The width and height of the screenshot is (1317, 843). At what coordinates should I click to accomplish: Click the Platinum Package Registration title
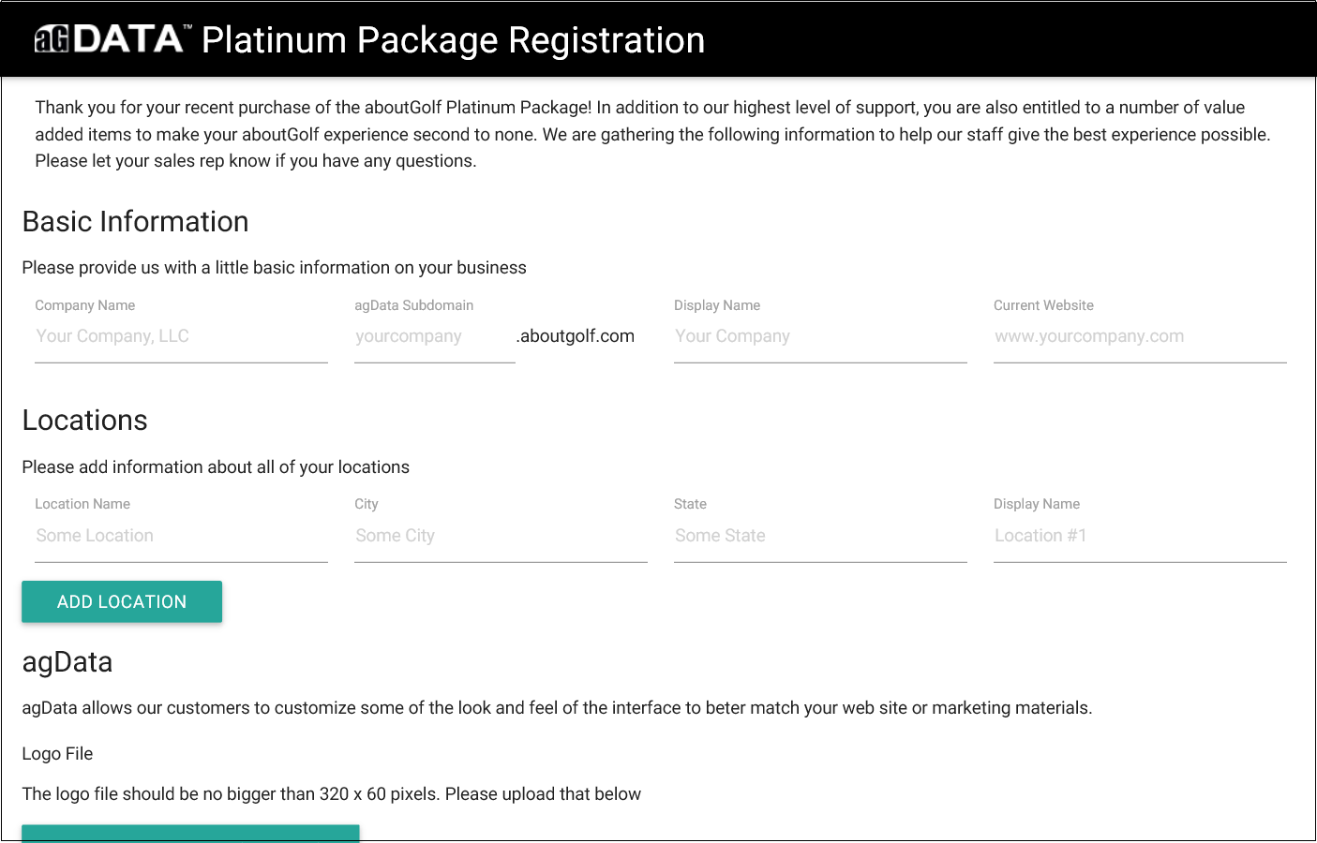click(x=453, y=40)
